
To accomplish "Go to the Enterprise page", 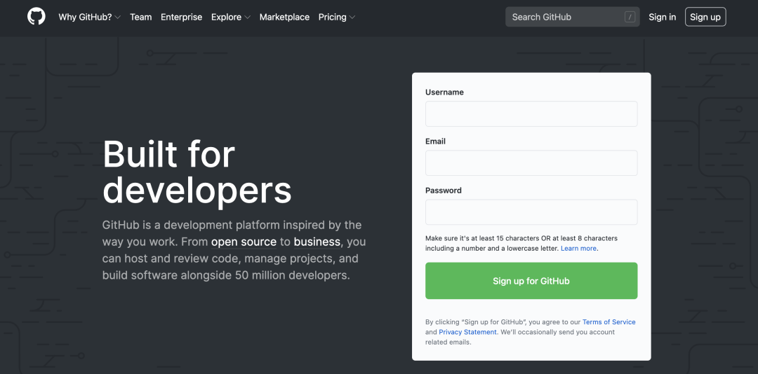I will pos(181,17).
